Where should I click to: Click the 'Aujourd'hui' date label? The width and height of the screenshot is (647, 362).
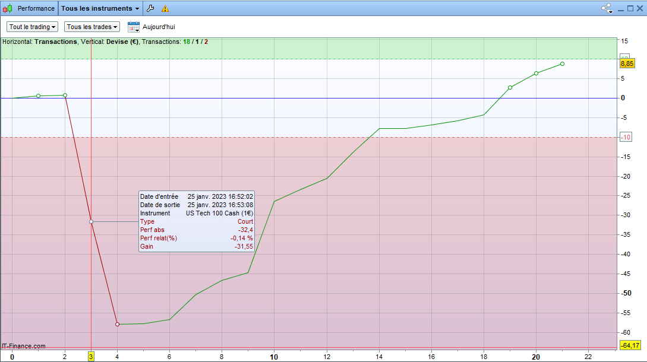coord(159,27)
